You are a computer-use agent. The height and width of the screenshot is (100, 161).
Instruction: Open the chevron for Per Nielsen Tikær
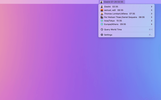click(x=151, y=17)
